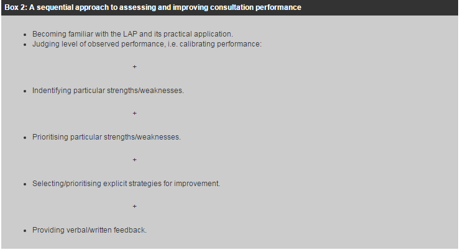The image size is (460, 250).
Task: Select 'Selecting/prioritising explicit strategies for improvement' text
Action: click(126, 184)
